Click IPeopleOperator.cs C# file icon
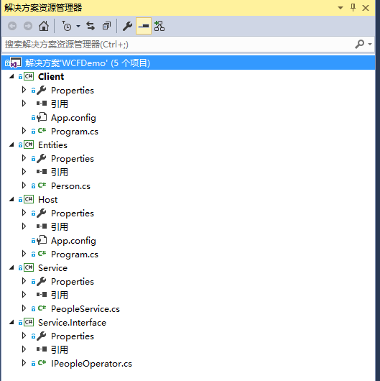The image size is (380, 381). (x=42, y=363)
